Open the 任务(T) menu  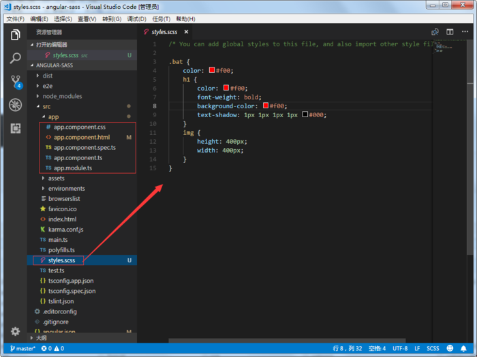(x=161, y=19)
